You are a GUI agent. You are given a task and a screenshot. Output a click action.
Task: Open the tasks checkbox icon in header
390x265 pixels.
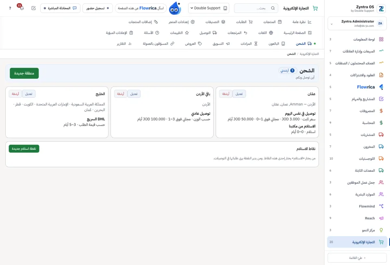coord(34,8)
